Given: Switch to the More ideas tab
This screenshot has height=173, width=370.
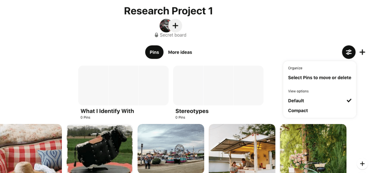Looking at the screenshot, I should (180, 52).
